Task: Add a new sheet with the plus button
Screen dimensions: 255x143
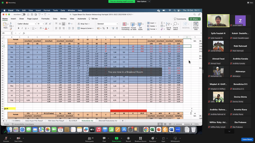Action: (123, 121)
